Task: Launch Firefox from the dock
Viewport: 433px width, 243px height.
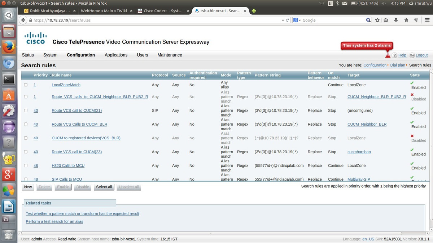Action: click(x=8, y=47)
